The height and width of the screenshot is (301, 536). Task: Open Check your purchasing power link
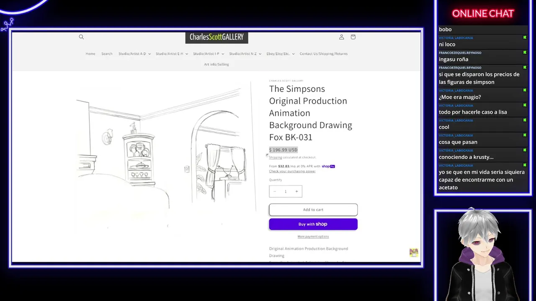coord(292,171)
